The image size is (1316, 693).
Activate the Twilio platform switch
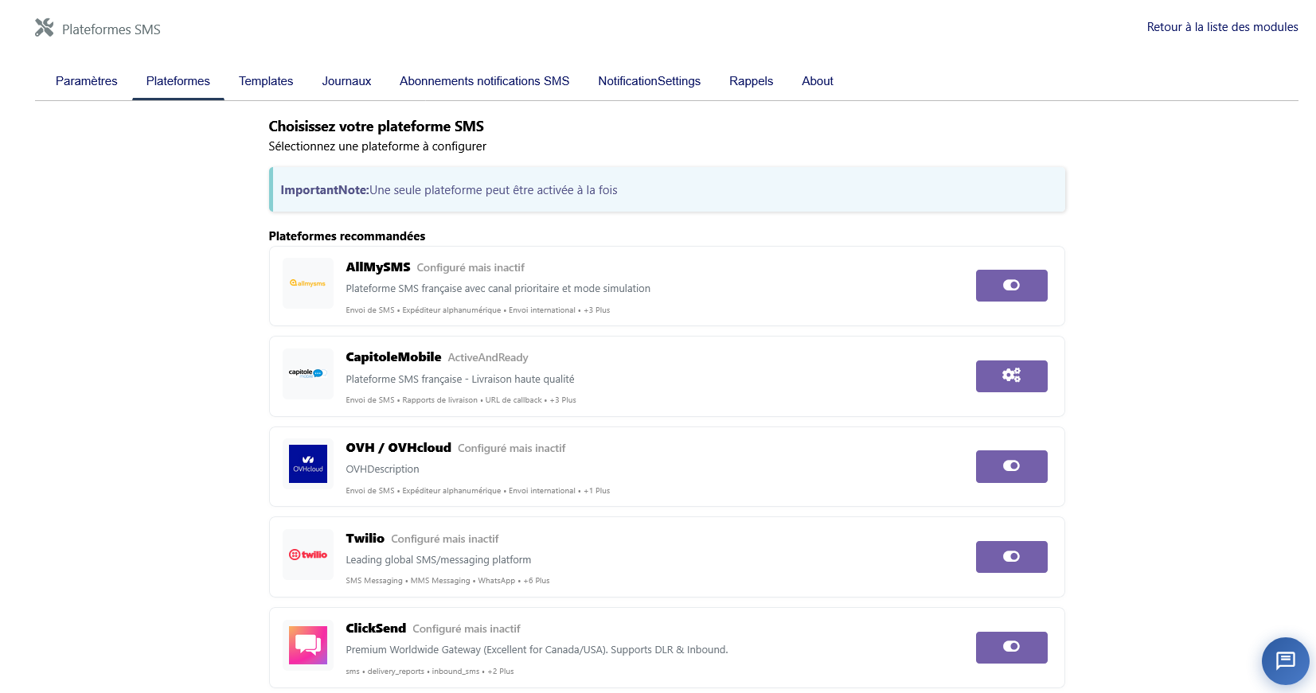1011,557
